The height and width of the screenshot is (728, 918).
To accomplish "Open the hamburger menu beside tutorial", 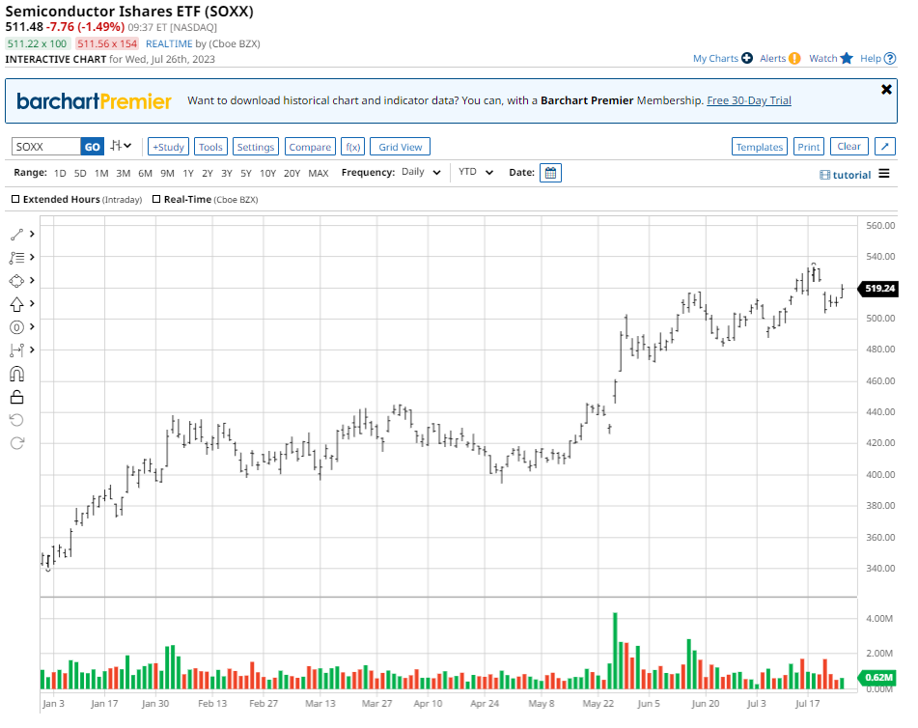I will tap(882, 175).
